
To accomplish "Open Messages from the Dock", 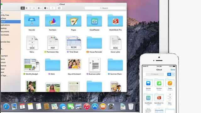I will pos(63,106).
